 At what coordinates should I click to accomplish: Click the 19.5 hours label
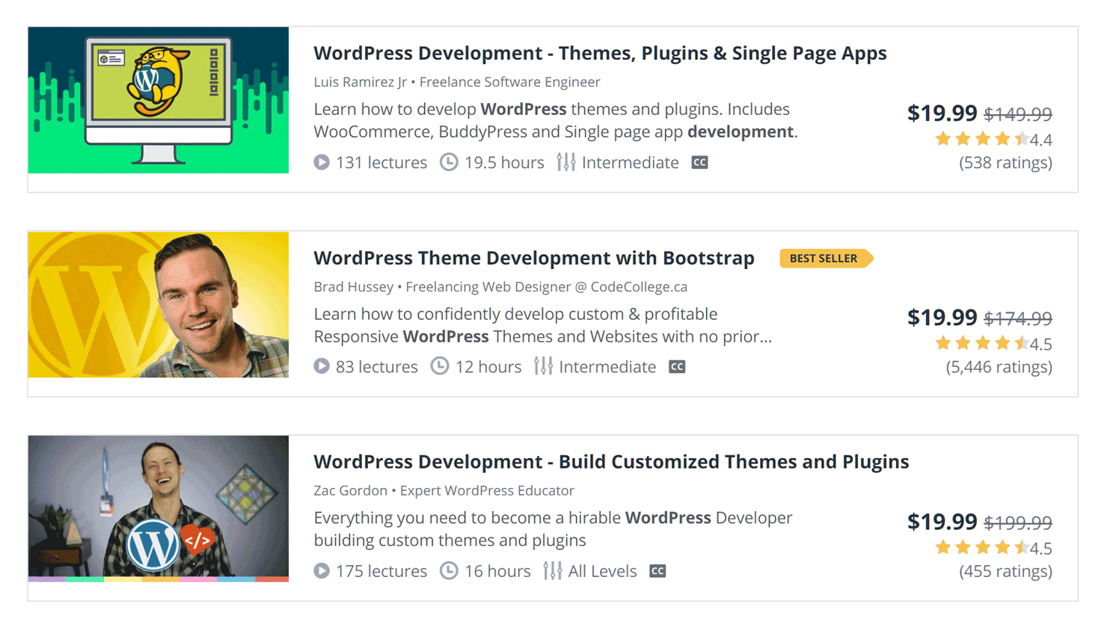504,162
